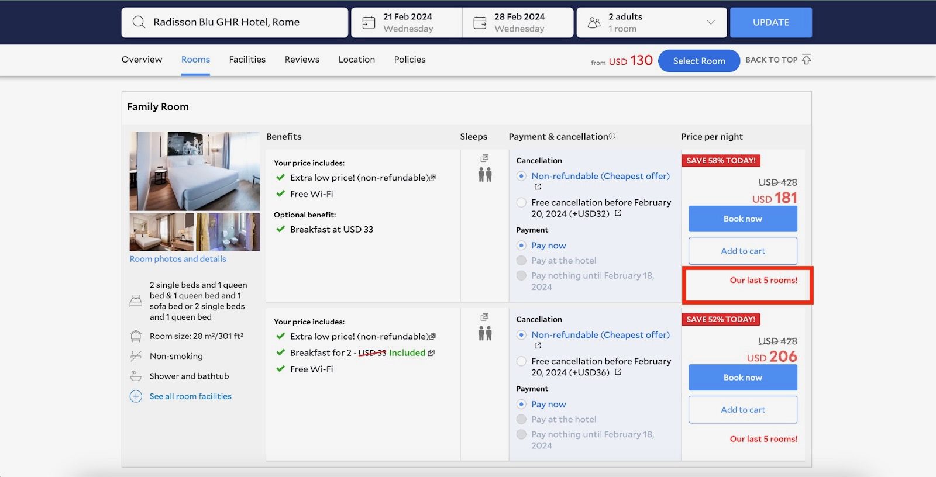Click the search magnifier icon in hotel field
Viewport: 936px width, 477px height.
coord(139,22)
